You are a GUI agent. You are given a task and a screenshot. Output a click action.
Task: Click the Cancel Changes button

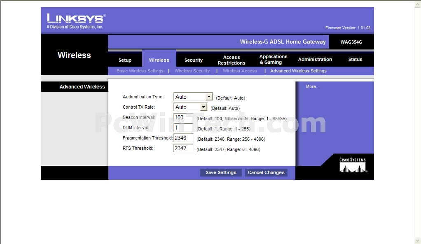point(266,172)
